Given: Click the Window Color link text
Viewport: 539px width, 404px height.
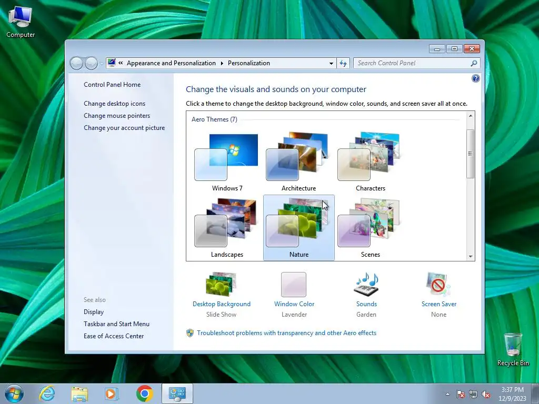Looking at the screenshot, I should [x=294, y=304].
